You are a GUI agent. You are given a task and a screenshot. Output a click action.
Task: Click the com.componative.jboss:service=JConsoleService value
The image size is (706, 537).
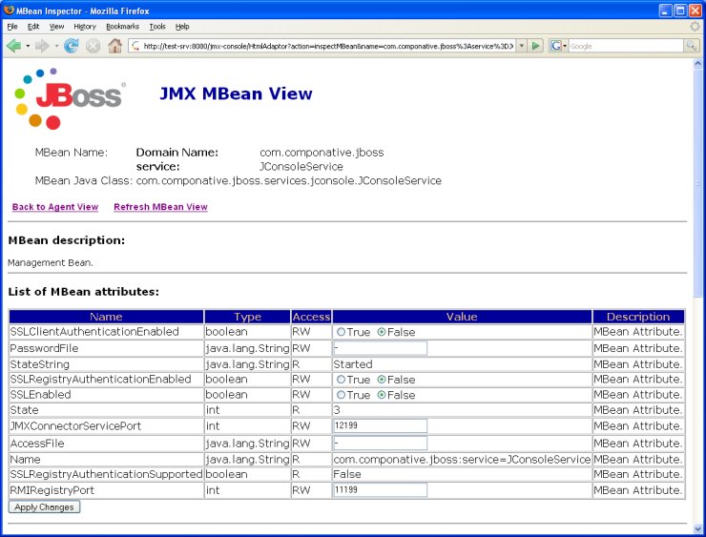(462, 459)
